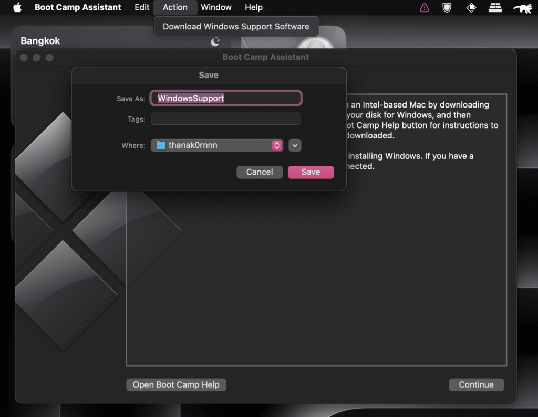The width and height of the screenshot is (538, 417).
Task: Open the Boot Camp Assistant app menu
Action: (x=78, y=7)
